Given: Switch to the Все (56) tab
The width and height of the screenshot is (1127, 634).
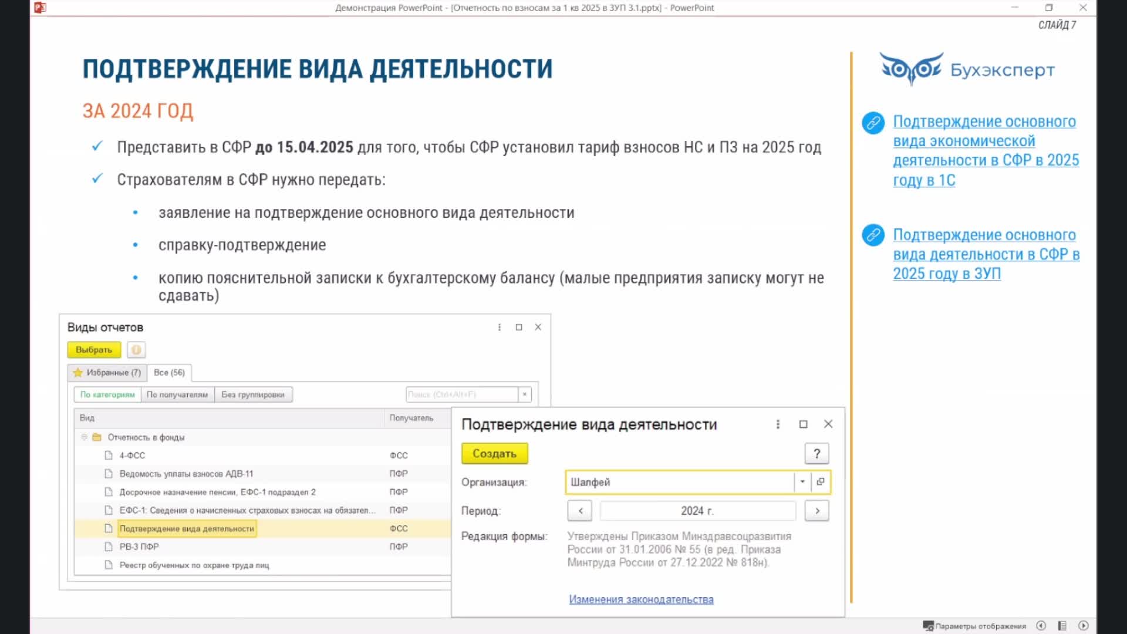Looking at the screenshot, I should [x=169, y=373].
